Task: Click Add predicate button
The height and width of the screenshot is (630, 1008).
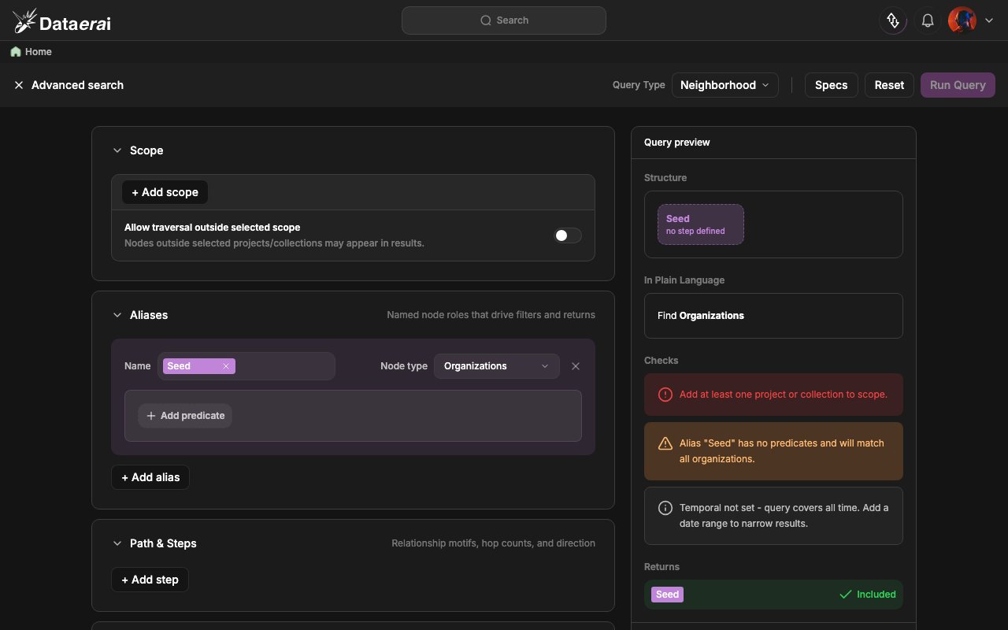Action: (185, 416)
